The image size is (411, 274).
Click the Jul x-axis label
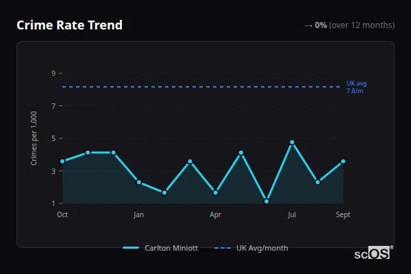[x=292, y=214]
